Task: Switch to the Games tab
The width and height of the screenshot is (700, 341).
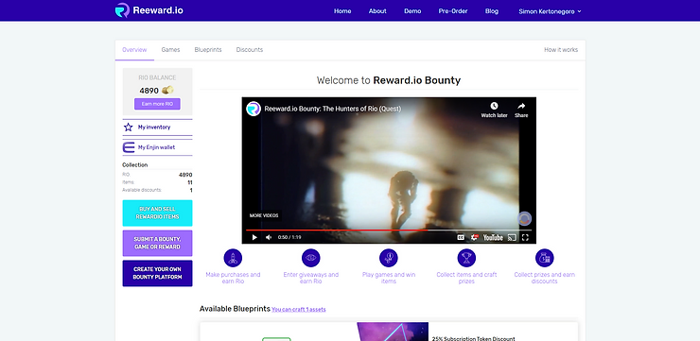Action: click(170, 50)
